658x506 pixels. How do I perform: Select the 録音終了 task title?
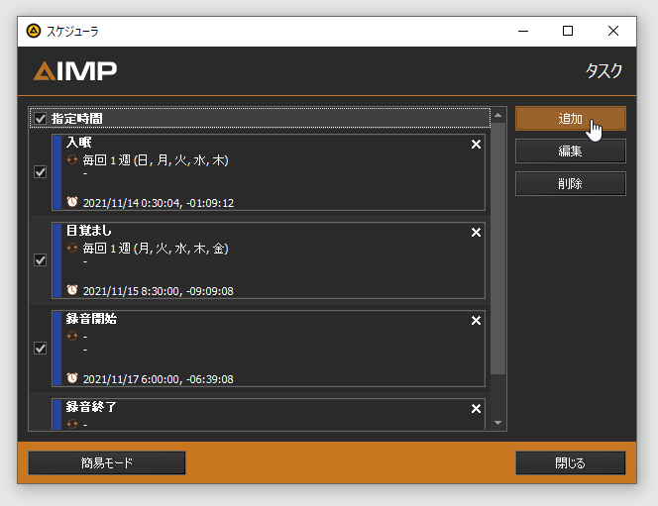coord(91,407)
